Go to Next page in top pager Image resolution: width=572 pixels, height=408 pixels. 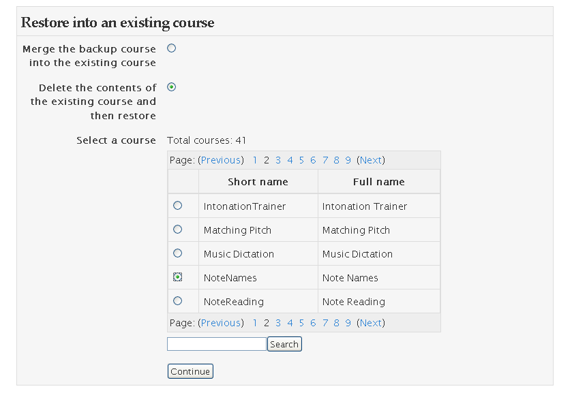click(x=371, y=160)
